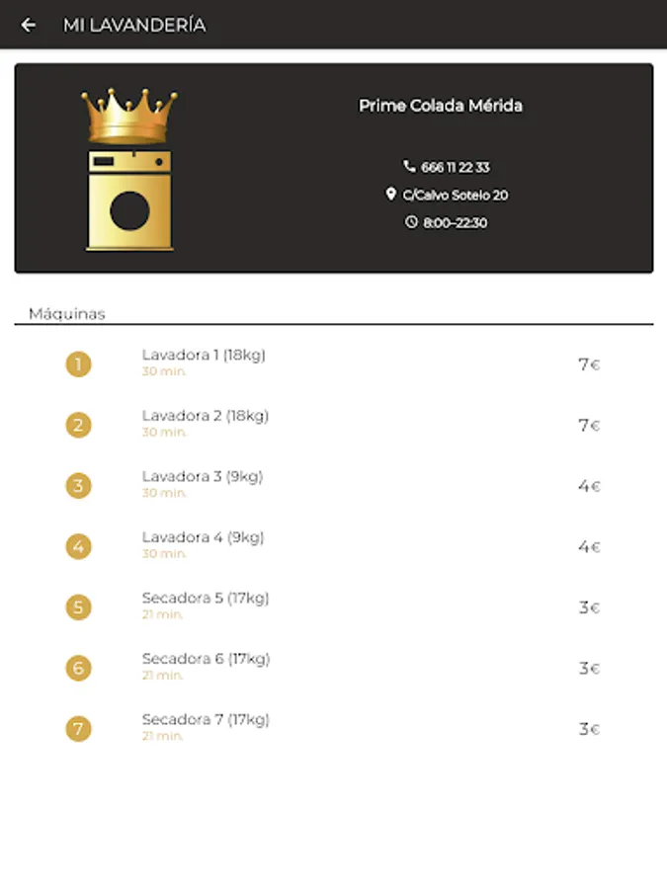Select Secadora 5 (17kg) dryer
The image size is (667, 889).
pyautogui.click(x=205, y=599)
